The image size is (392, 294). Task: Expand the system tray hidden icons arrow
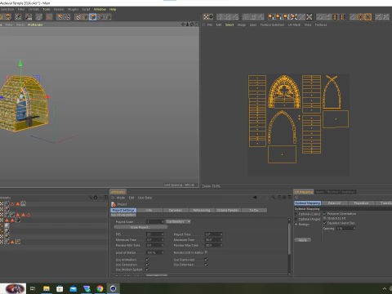pos(385,288)
